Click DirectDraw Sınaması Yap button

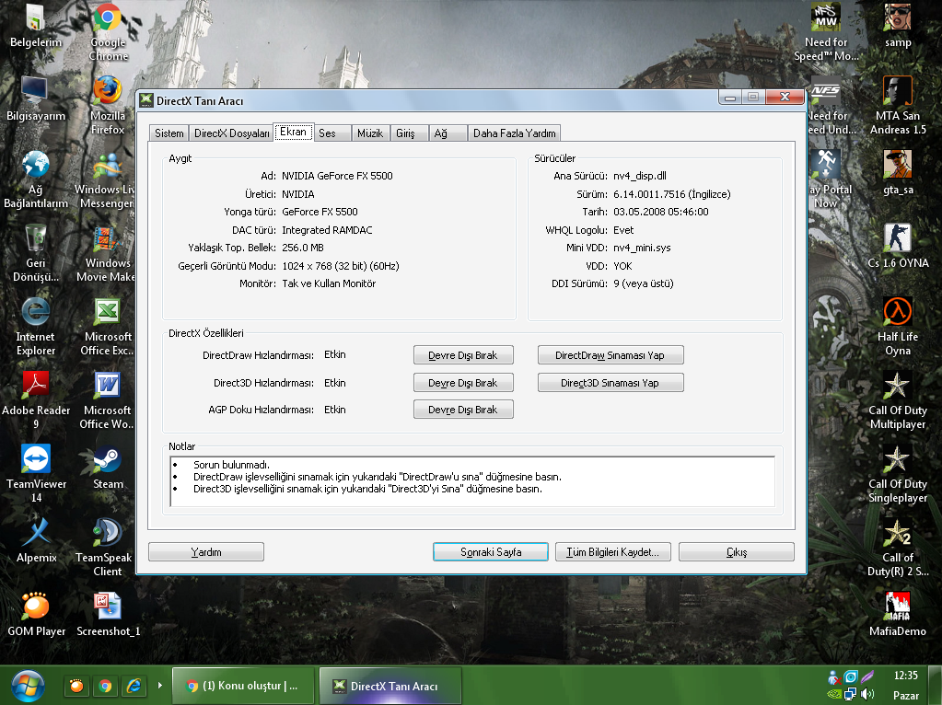(x=611, y=355)
